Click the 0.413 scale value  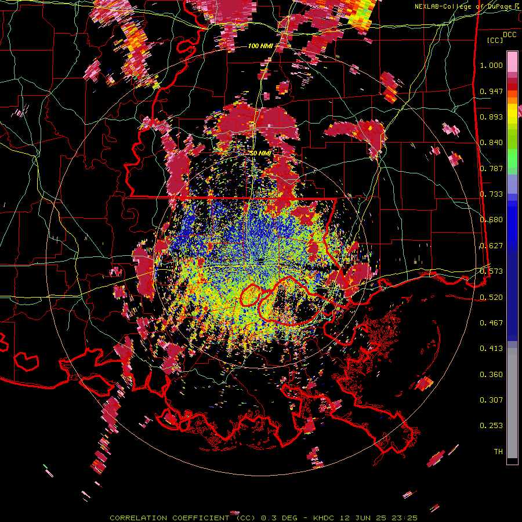click(491, 349)
